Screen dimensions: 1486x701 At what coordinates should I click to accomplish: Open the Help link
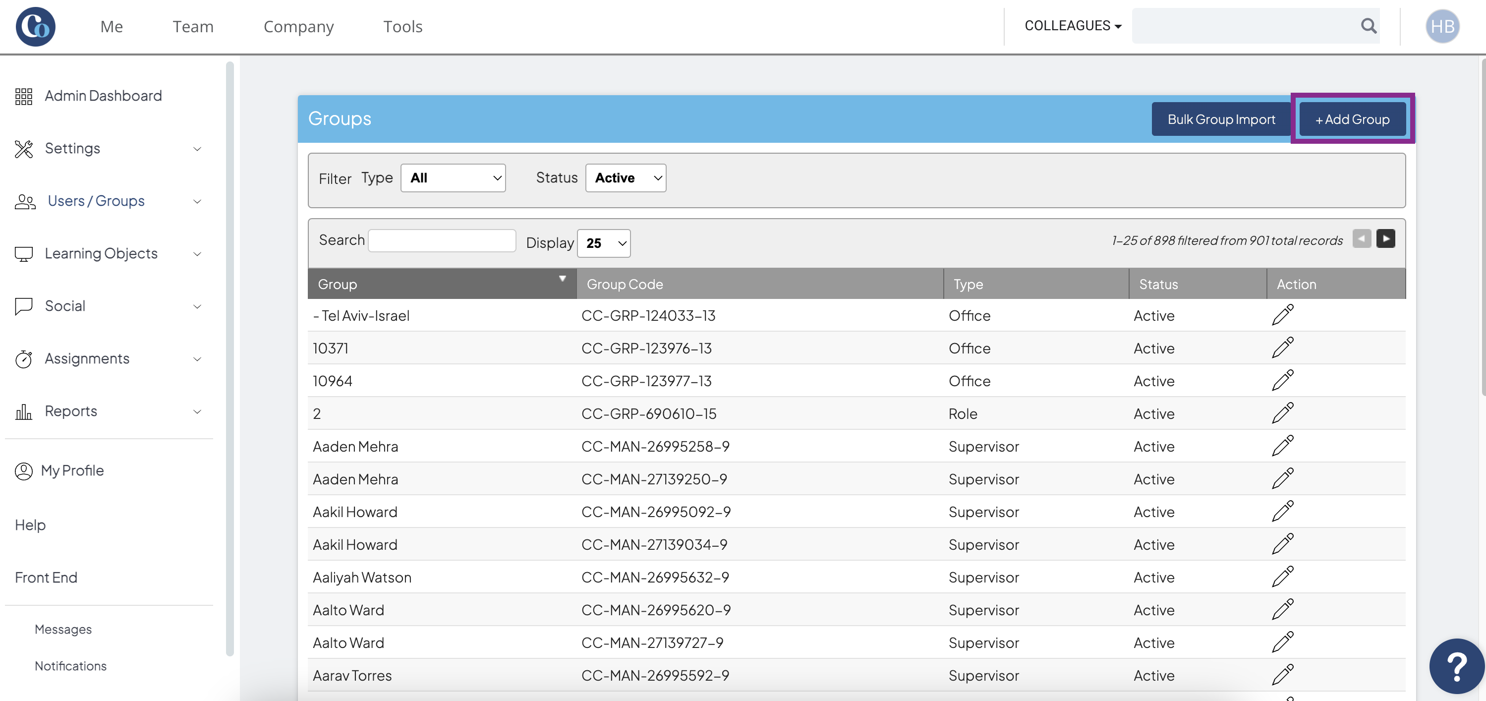coord(30,525)
